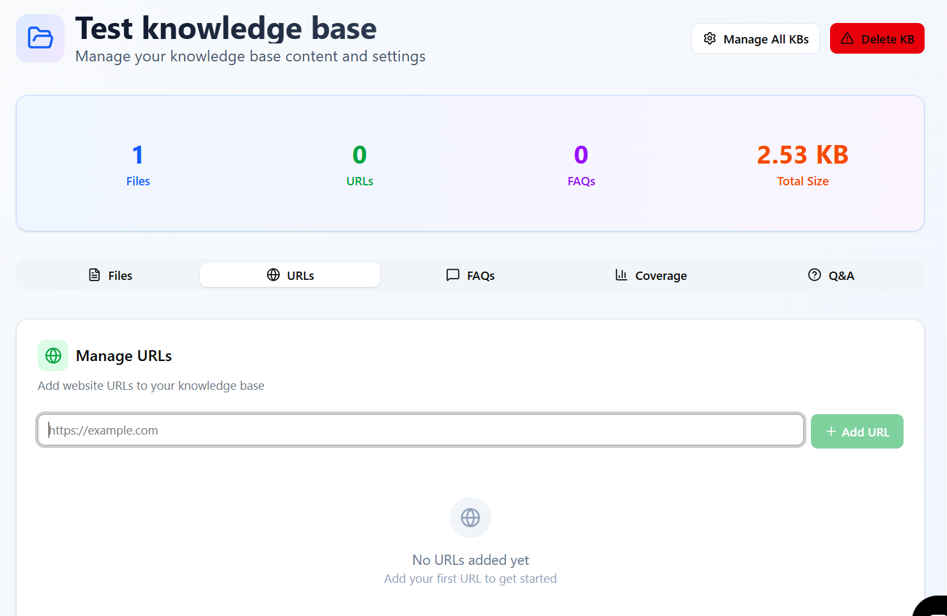This screenshot has width=947, height=616.
Task: Click the globe icon on the URLs tab
Action: 273,274
